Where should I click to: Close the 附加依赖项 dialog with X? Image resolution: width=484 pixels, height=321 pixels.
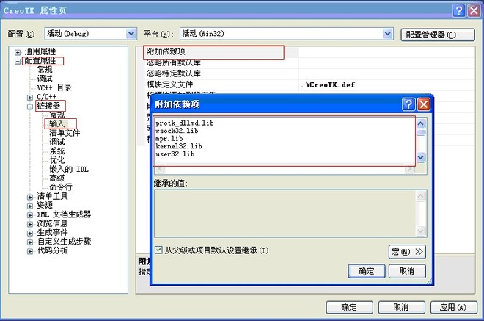[423, 104]
